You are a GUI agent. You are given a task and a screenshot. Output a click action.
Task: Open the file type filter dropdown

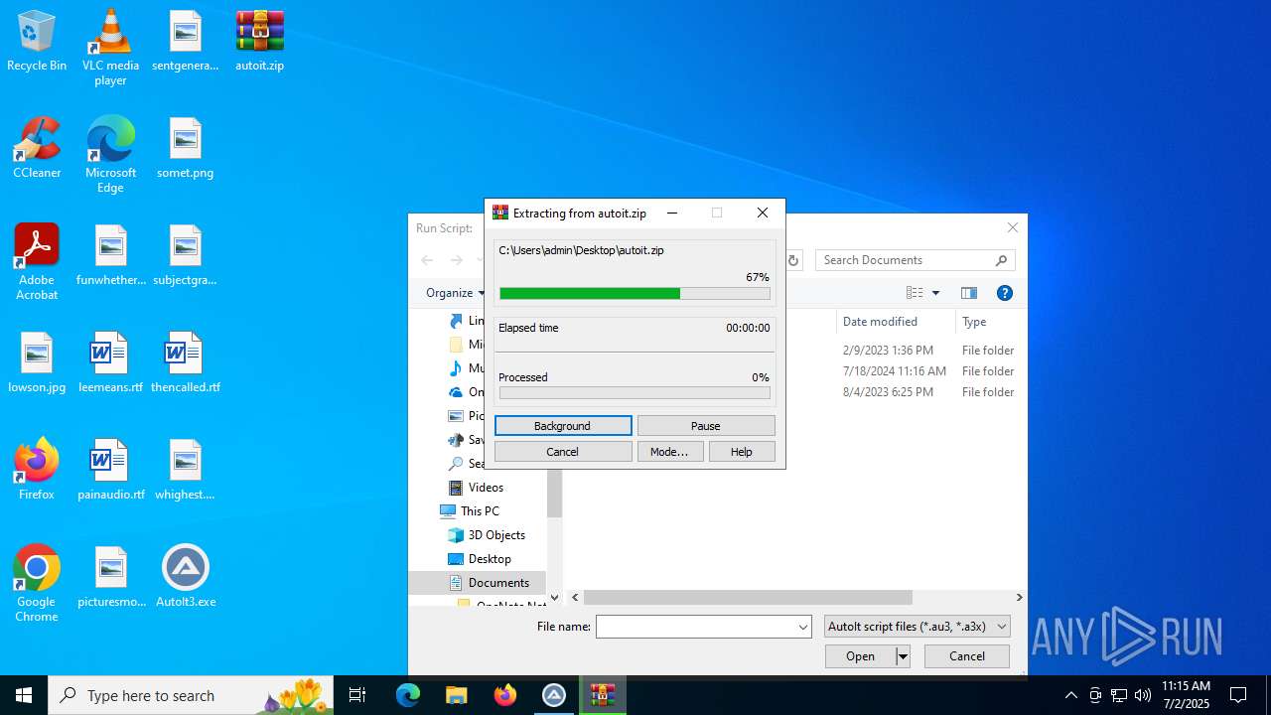click(918, 627)
